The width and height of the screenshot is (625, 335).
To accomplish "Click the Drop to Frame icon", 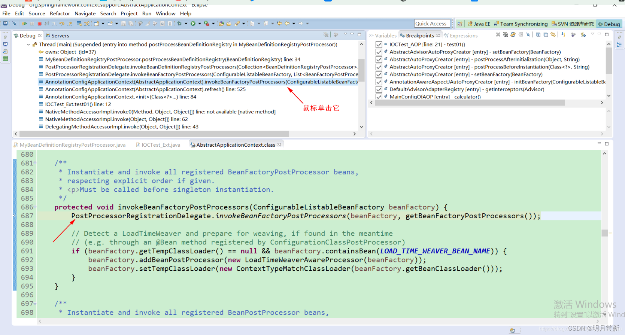I will (79, 24).
